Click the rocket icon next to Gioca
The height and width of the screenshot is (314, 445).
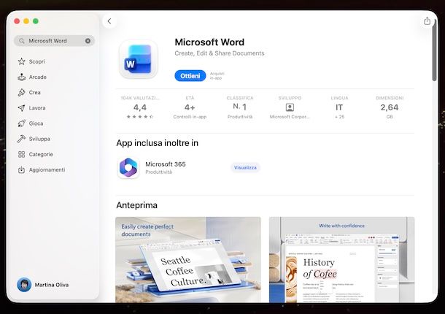click(22, 123)
